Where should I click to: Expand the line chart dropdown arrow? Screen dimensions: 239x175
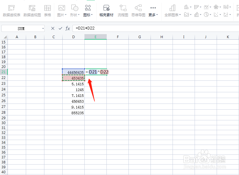(210, 7)
